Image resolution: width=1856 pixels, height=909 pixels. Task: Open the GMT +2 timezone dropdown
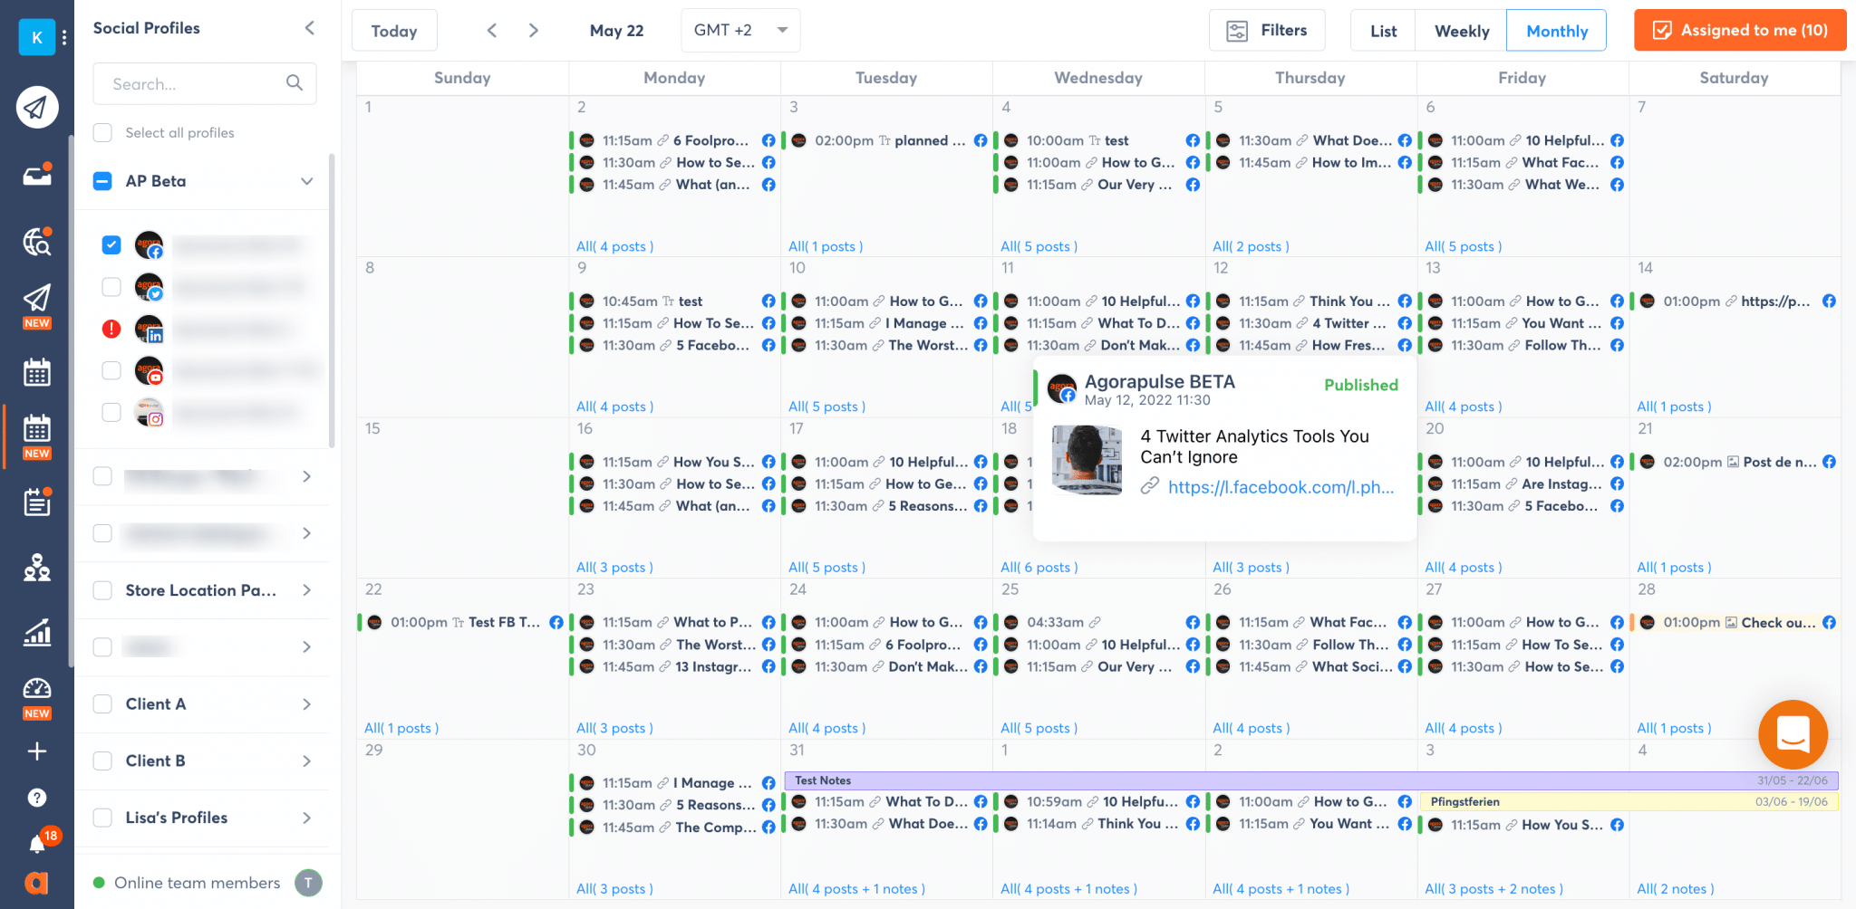[739, 30]
